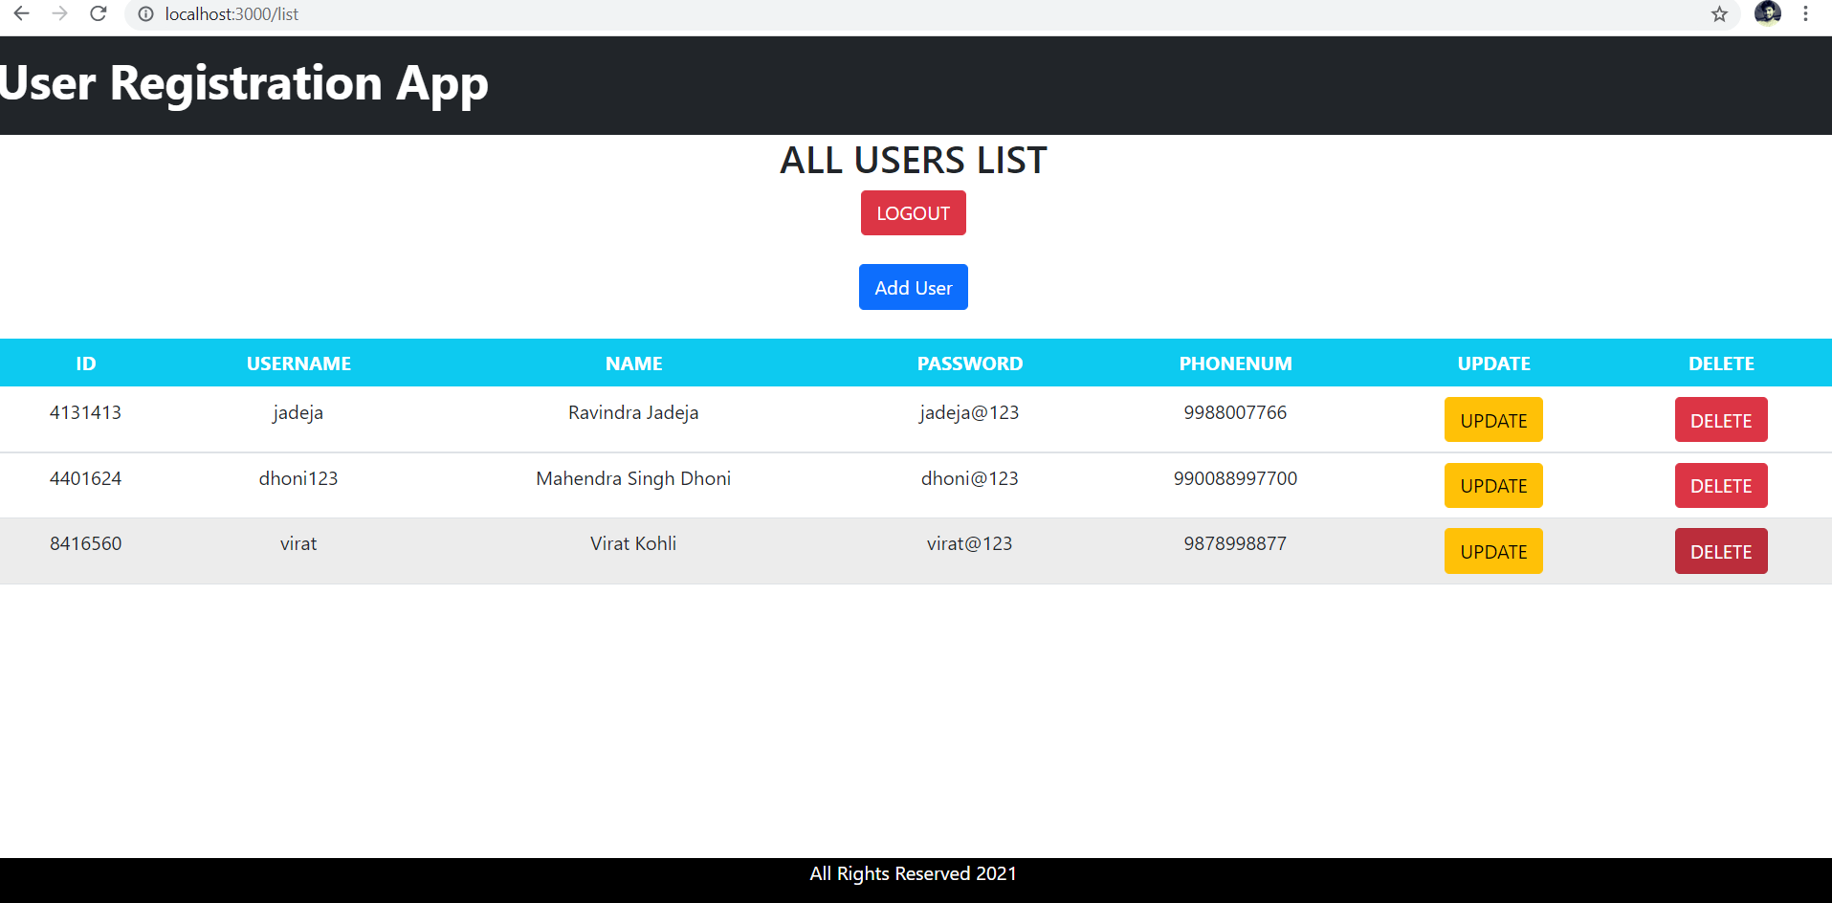Select password cell dhoni@123
Viewport: 1832px width, 903px height.
[970, 478]
